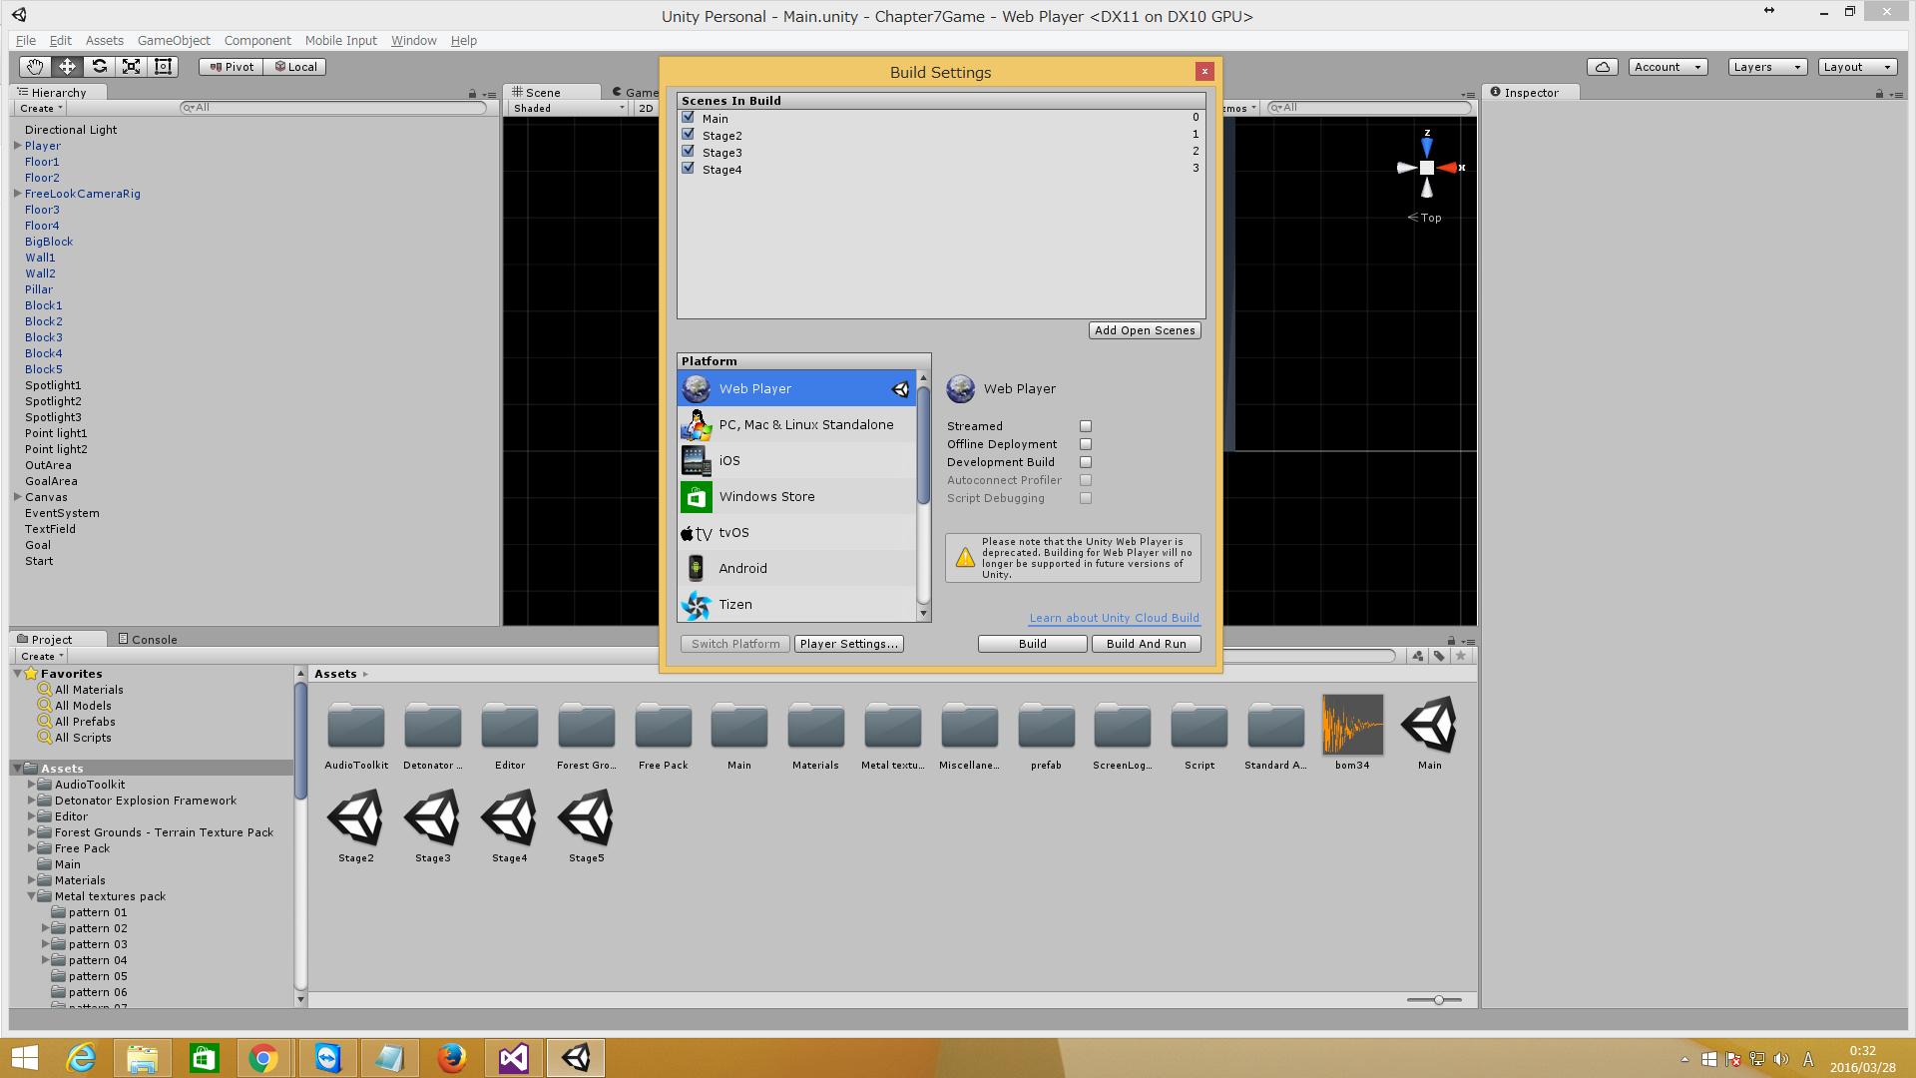Image resolution: width=1916 pixels, height=1078 pixels.
Task: Select the bom34 audio asset
Action: click(1352, 724)
